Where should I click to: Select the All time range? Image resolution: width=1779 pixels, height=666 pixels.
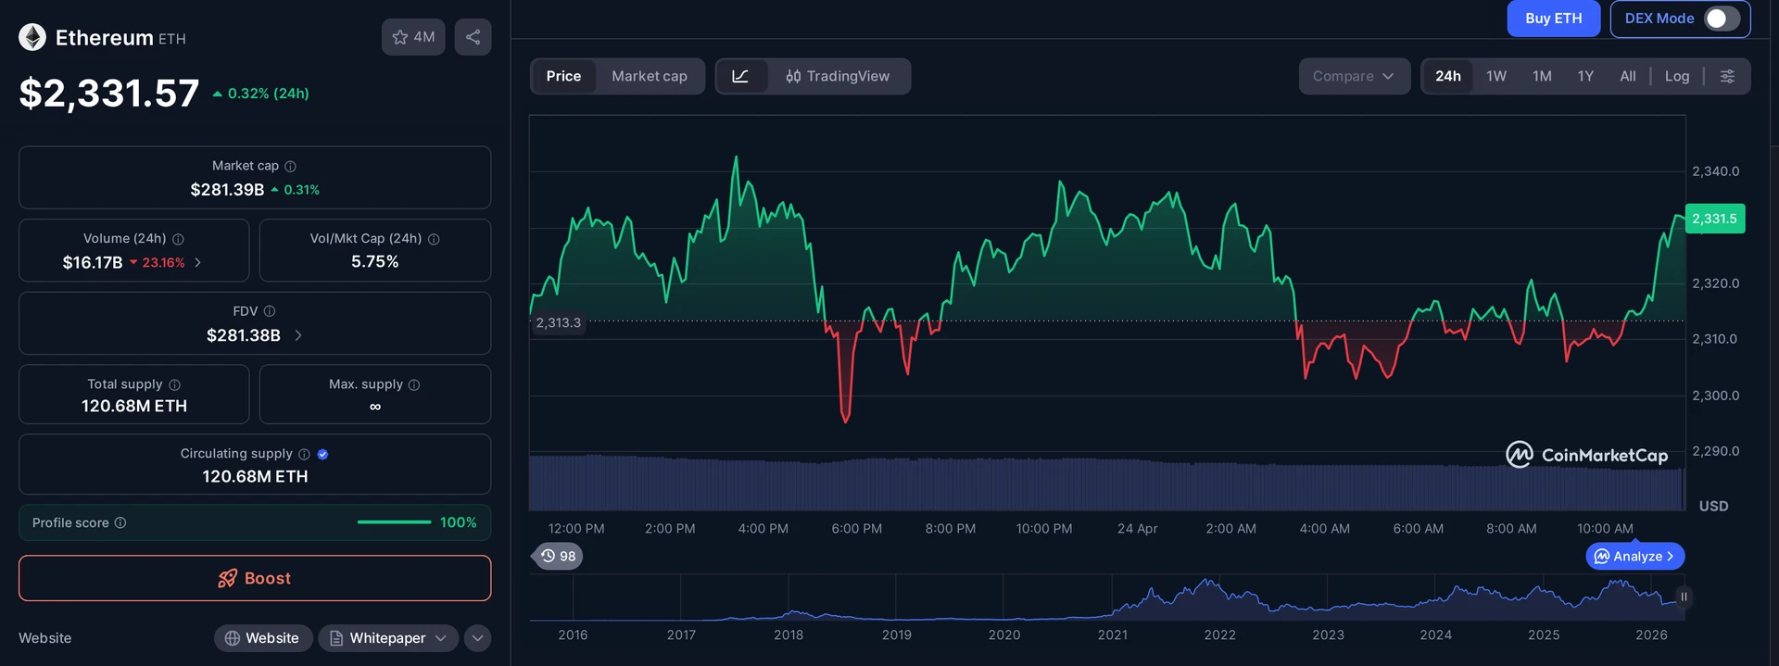1627,76
